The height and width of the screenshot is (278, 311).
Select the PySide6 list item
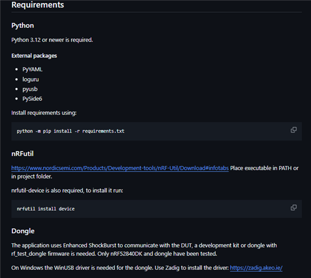(32, 99)
